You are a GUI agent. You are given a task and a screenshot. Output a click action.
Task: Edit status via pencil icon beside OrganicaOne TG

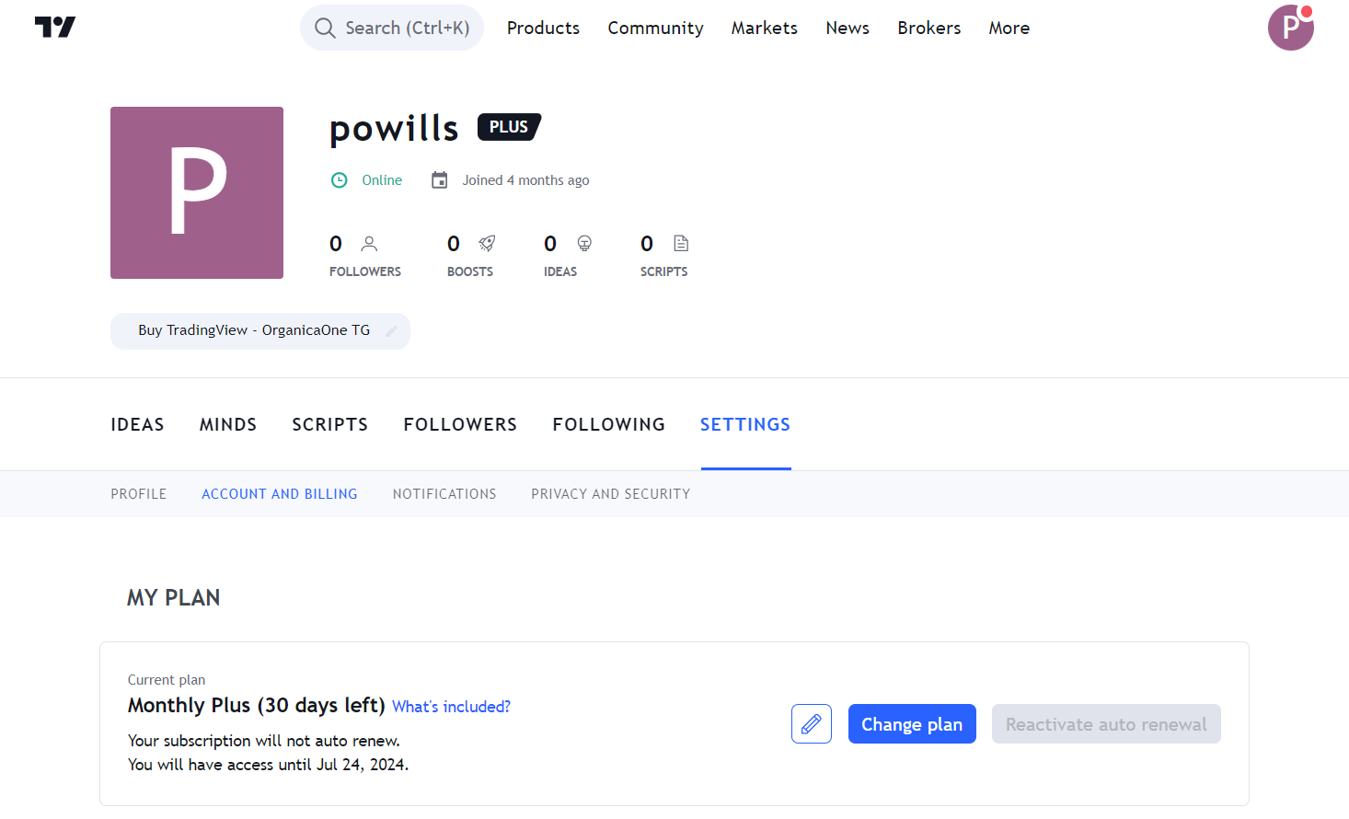391,331
